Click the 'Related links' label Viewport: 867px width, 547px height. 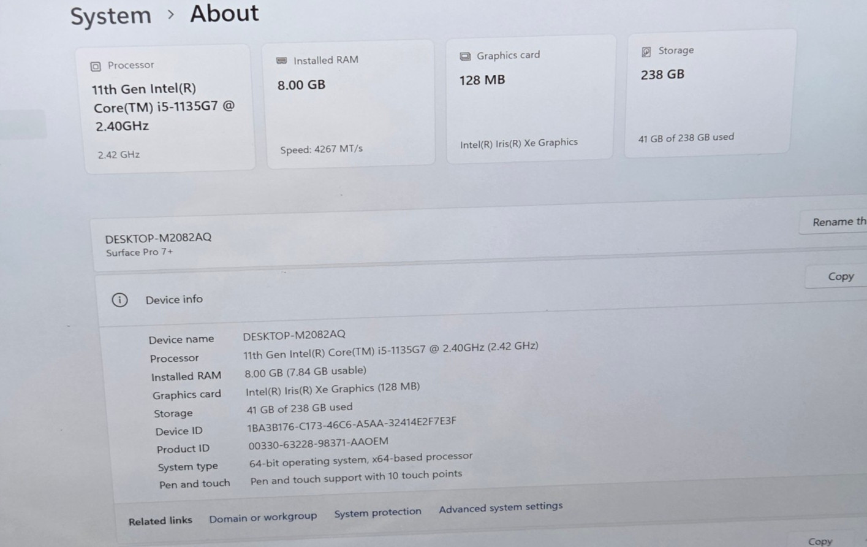pos(160,521)
